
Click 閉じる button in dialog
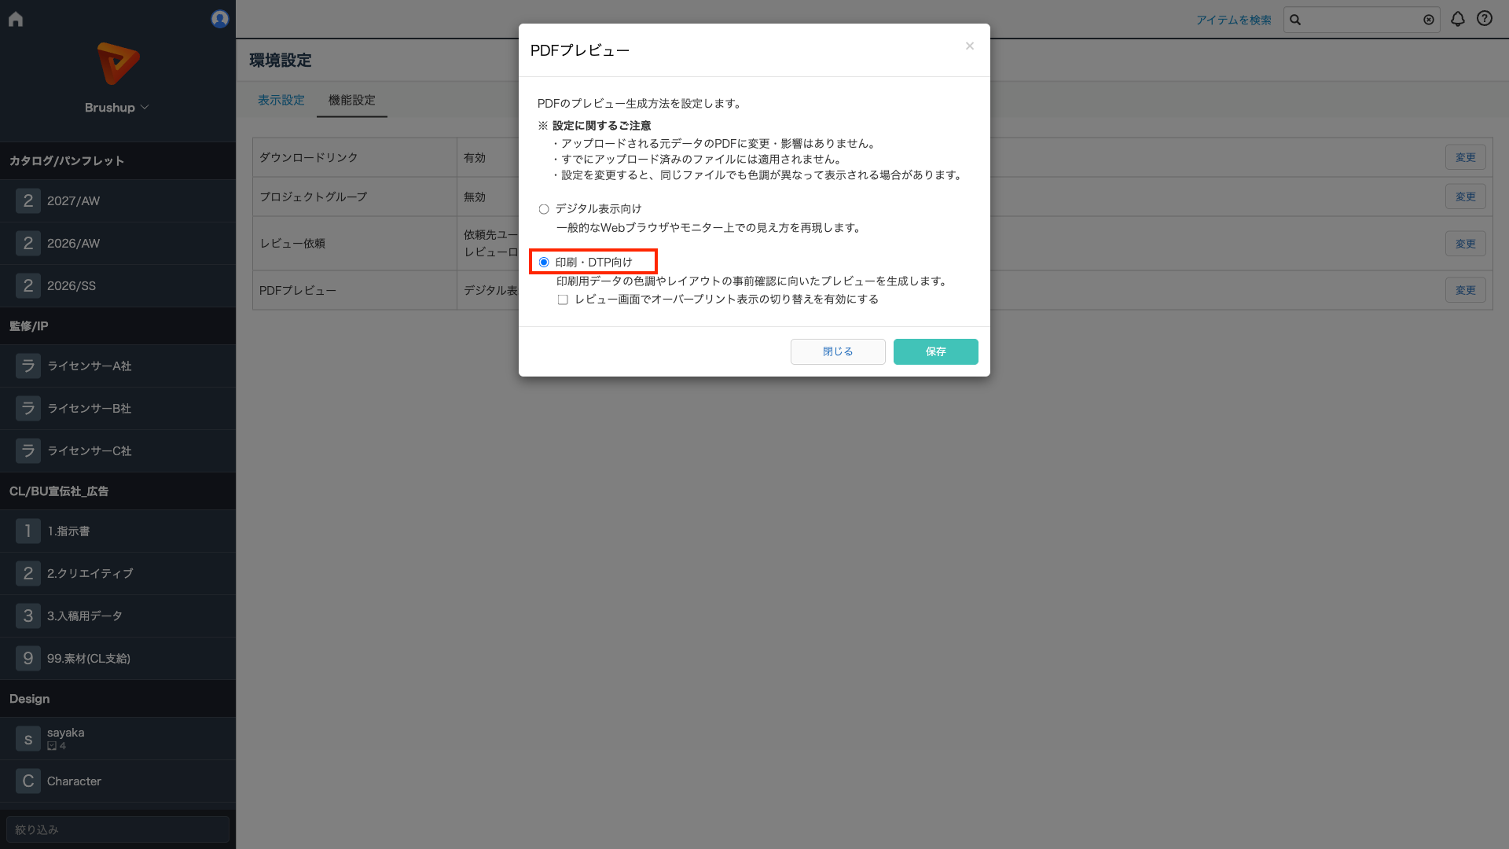[x=838, y=351]
